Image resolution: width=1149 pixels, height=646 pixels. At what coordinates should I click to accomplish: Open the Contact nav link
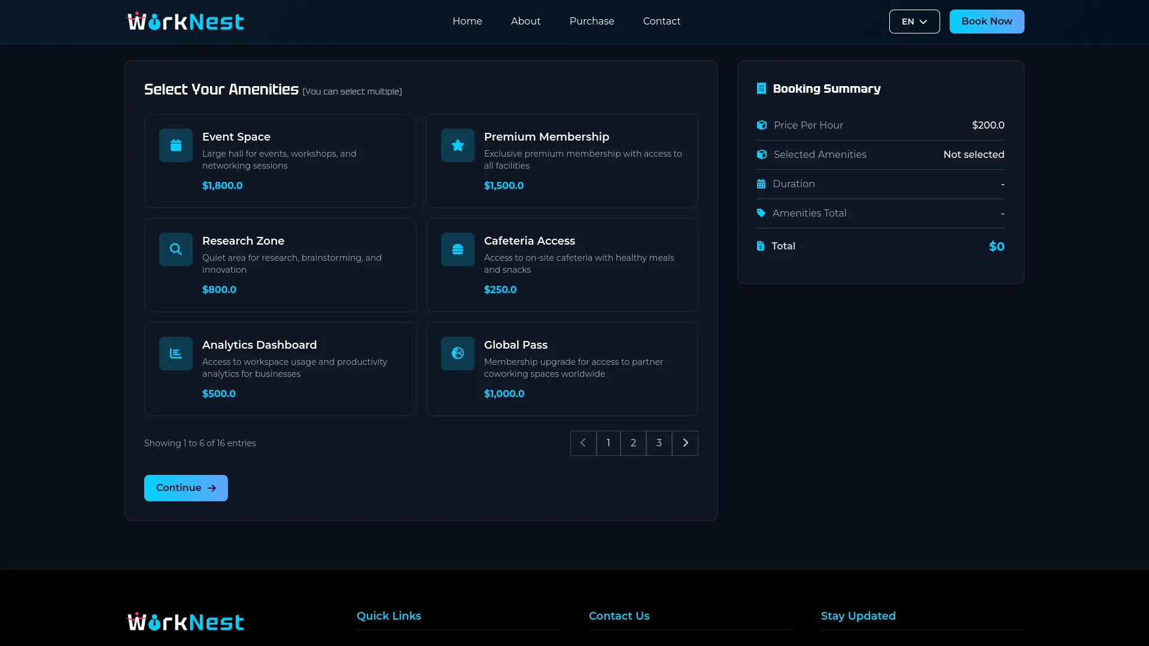pos(661,22)
